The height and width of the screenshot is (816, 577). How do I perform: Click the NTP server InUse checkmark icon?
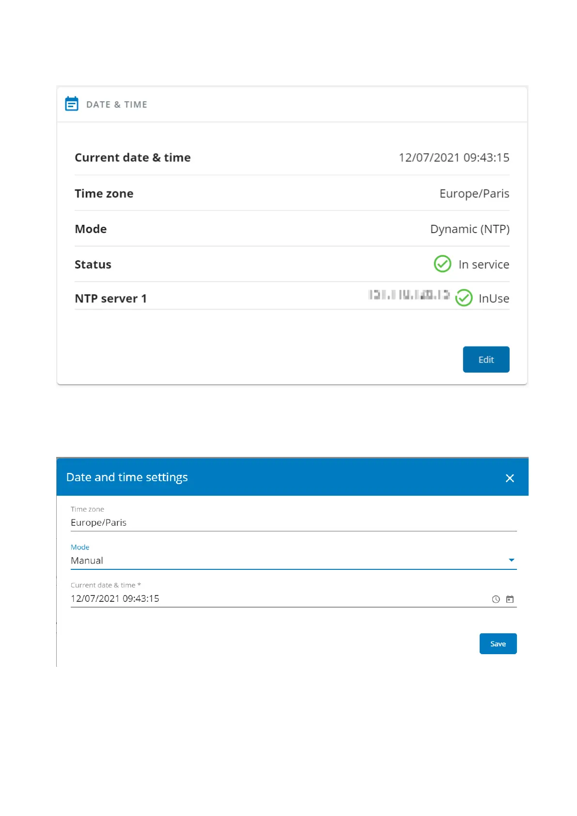pos(464,298)
